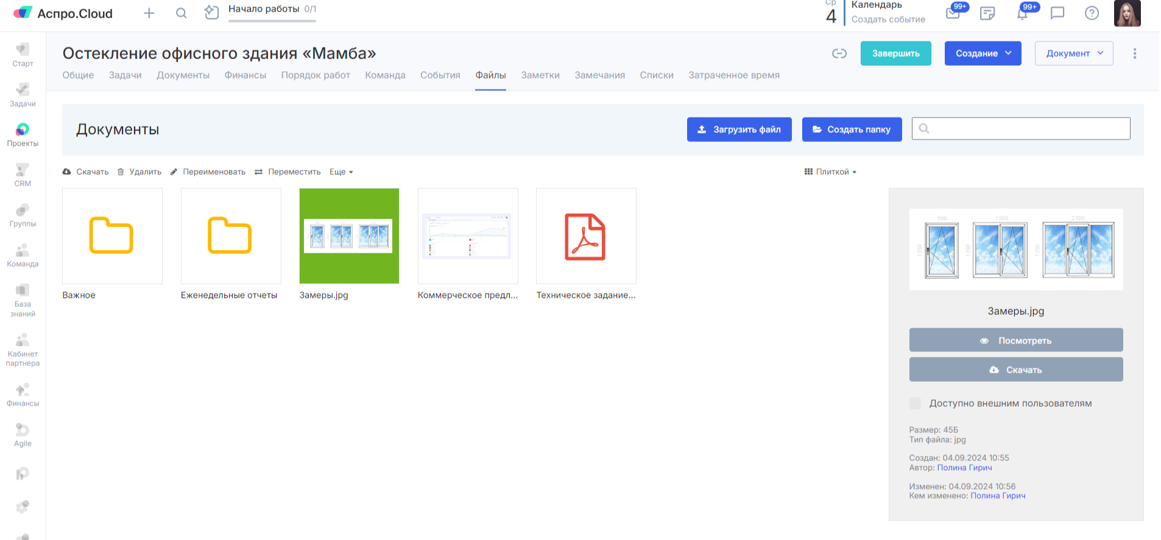
Task: Open Projects in the left sidebar
Action: pyautogui.click(x=23, y=135)
